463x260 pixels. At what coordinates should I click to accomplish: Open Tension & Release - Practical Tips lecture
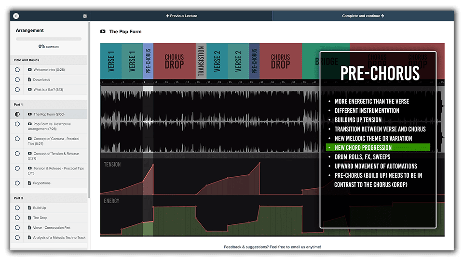(x=56, y=170)
